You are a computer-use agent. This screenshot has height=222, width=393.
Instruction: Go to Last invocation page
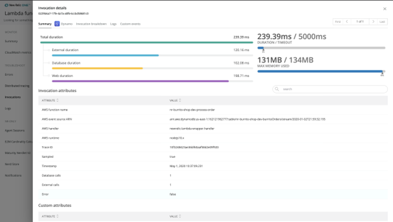382,21
